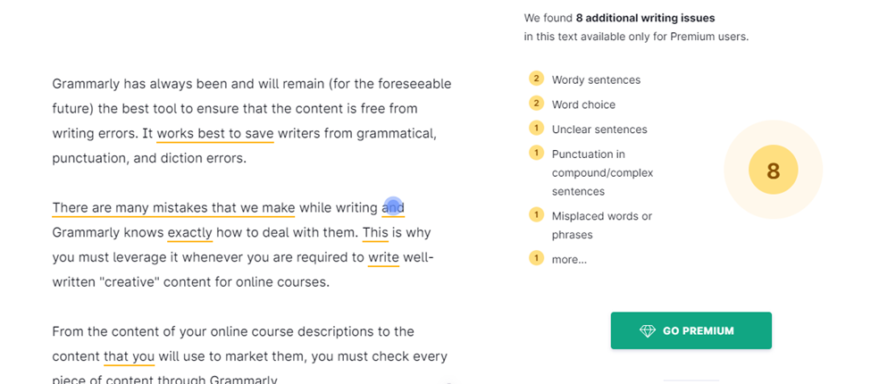Click the underlined word "exactly"
This screenshot has width=871, height=384.
189,233
